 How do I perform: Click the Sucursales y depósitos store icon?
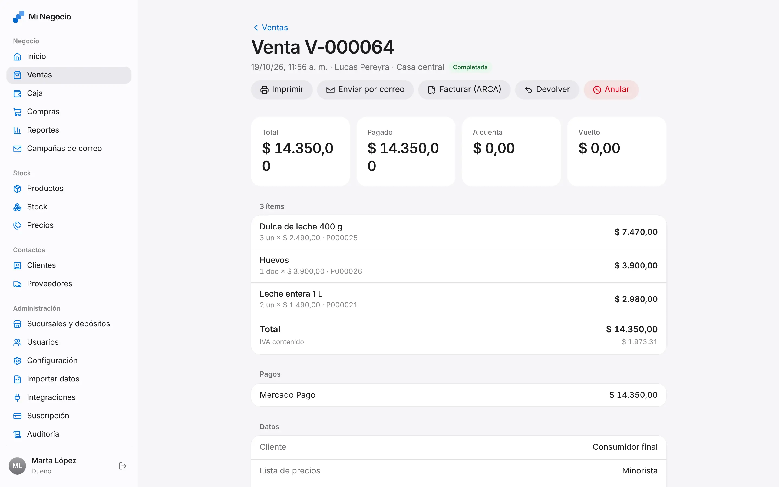click(17, 324)
